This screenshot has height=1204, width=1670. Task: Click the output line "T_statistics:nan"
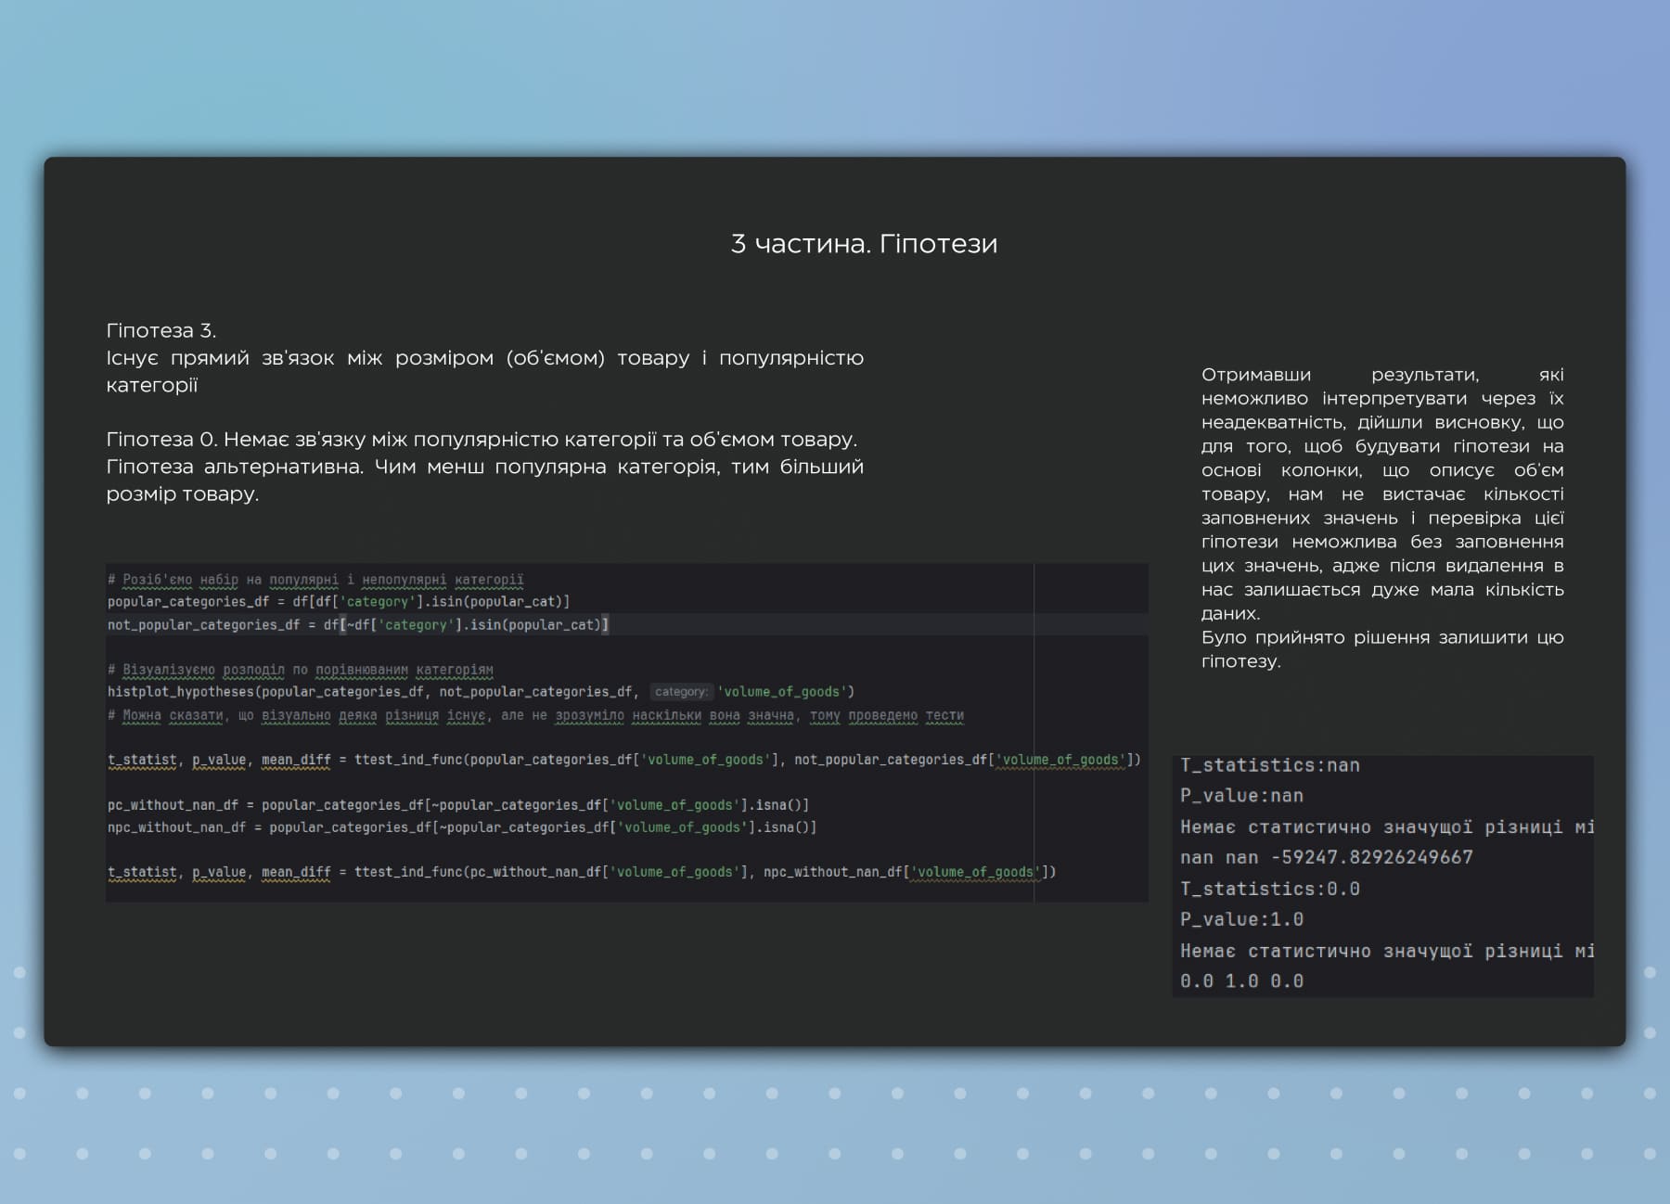[1270, 765]
